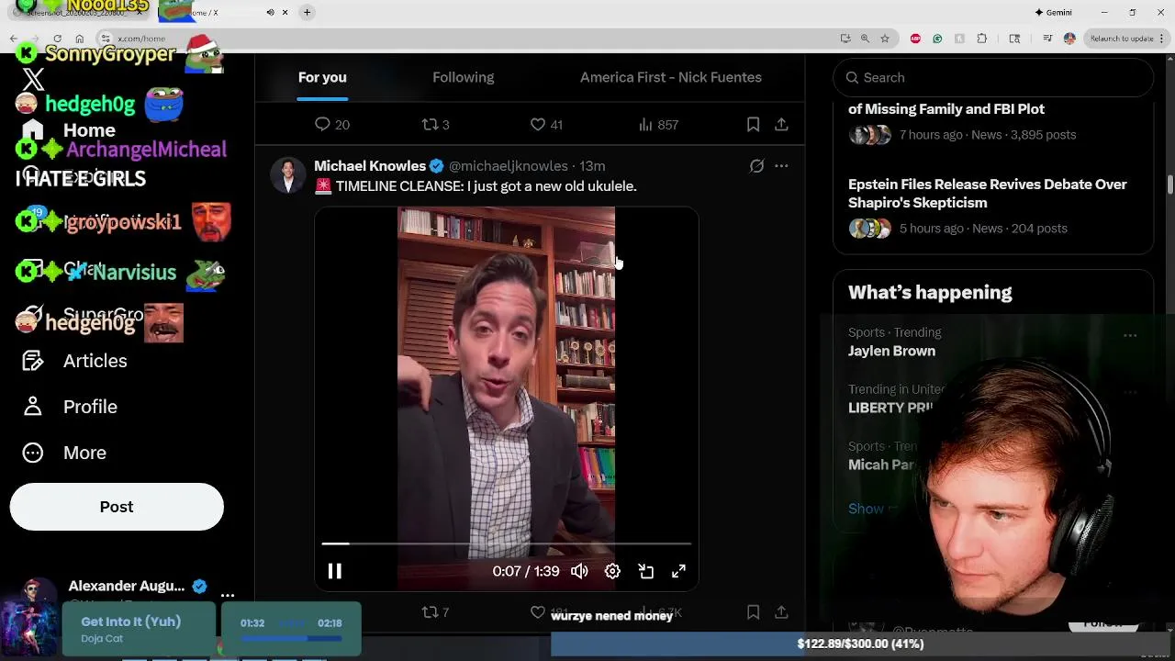Go back in browser

tap(13, 39)
